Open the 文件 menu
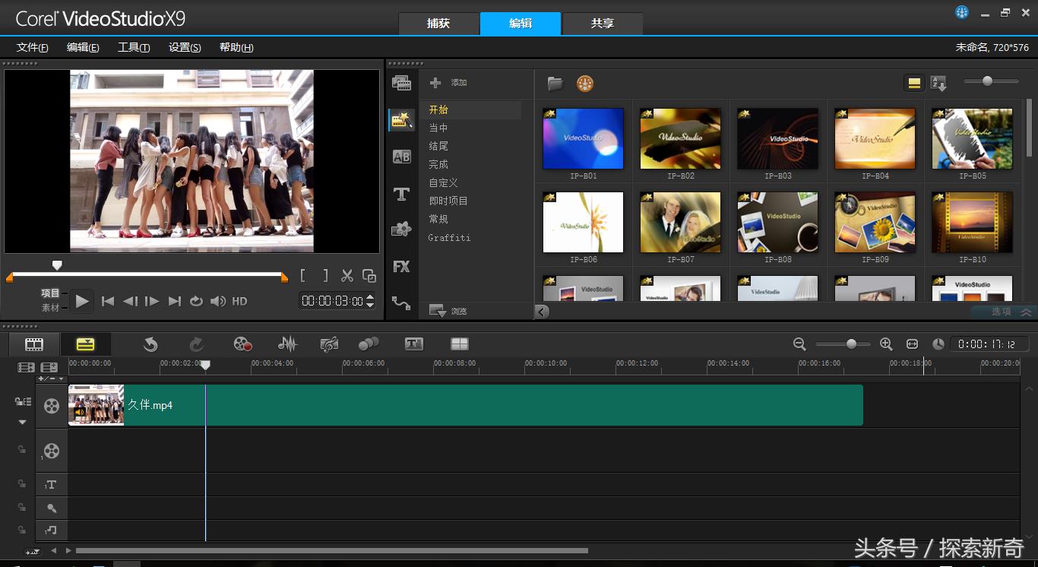 pyautogui.click(x=32, y=47)
